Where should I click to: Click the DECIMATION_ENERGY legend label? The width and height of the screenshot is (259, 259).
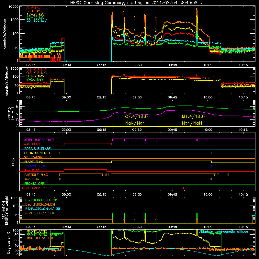[41, 200]
